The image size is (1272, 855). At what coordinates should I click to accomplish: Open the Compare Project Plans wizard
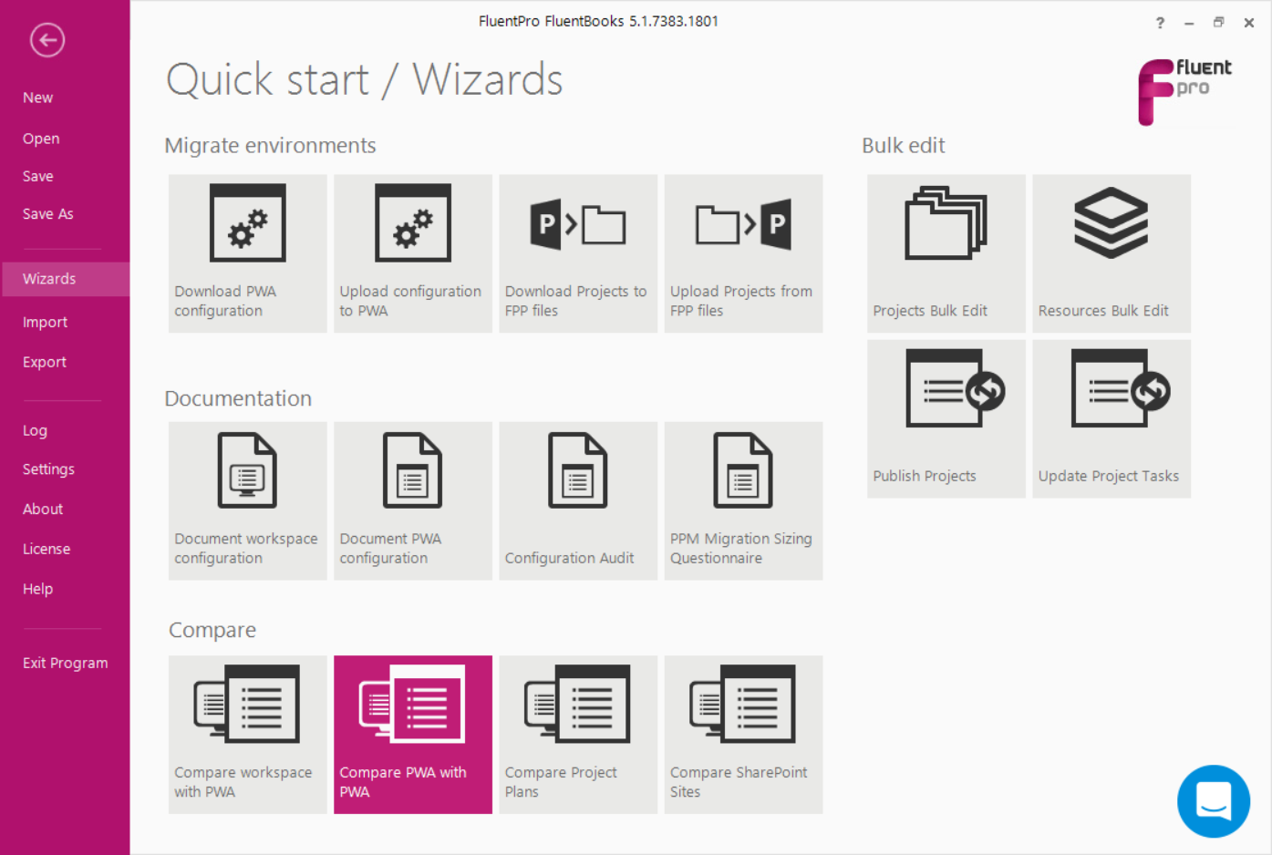point(578,735)
